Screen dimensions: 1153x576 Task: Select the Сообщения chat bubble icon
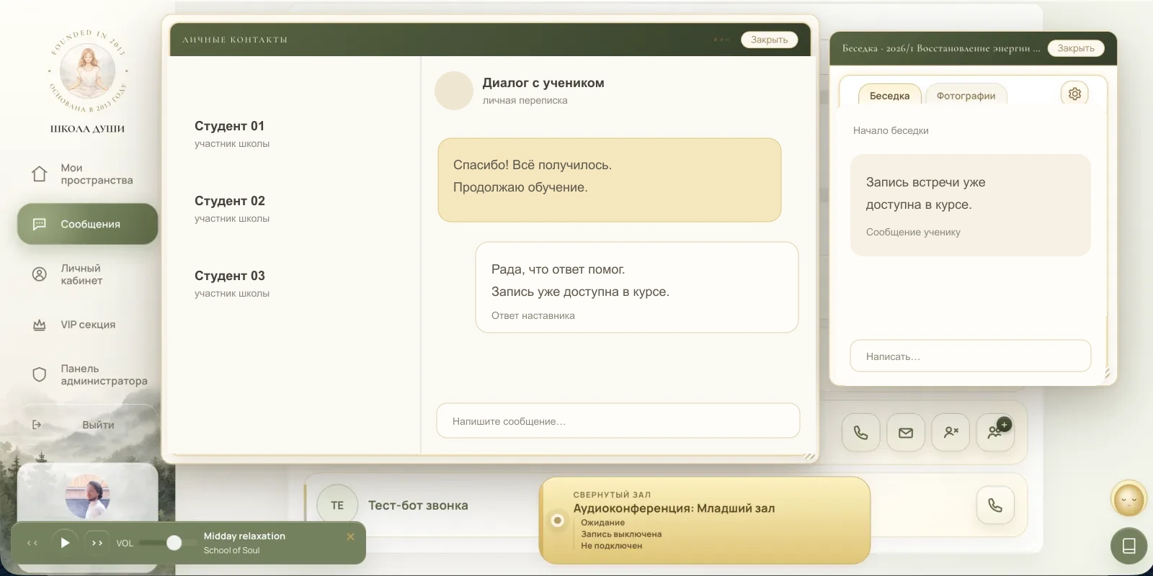tap(40, 224)
